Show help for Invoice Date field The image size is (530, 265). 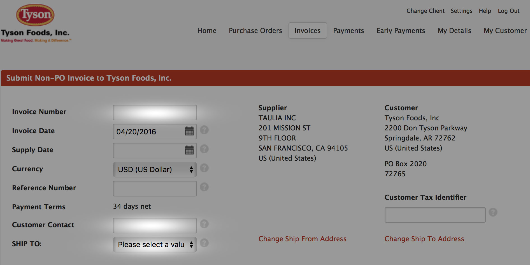(204, 130)
